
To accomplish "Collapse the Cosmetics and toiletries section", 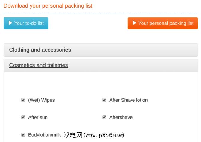I will [38, 65].
